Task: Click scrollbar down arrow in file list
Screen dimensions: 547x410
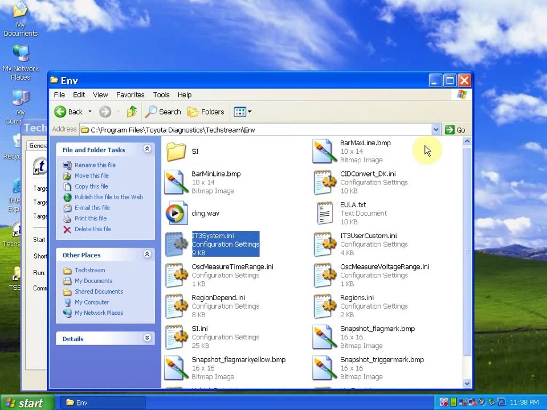Action: [467, 383]
